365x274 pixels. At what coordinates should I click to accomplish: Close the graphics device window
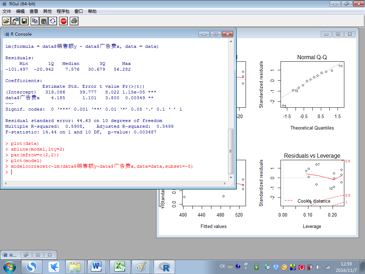pyautogui.click(x=350, y=34)
